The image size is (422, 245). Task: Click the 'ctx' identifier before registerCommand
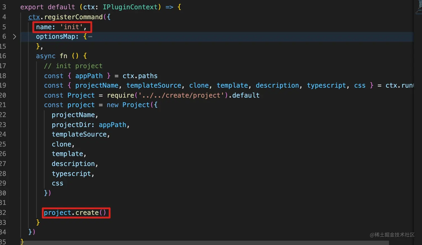click(x=34, y=17)
